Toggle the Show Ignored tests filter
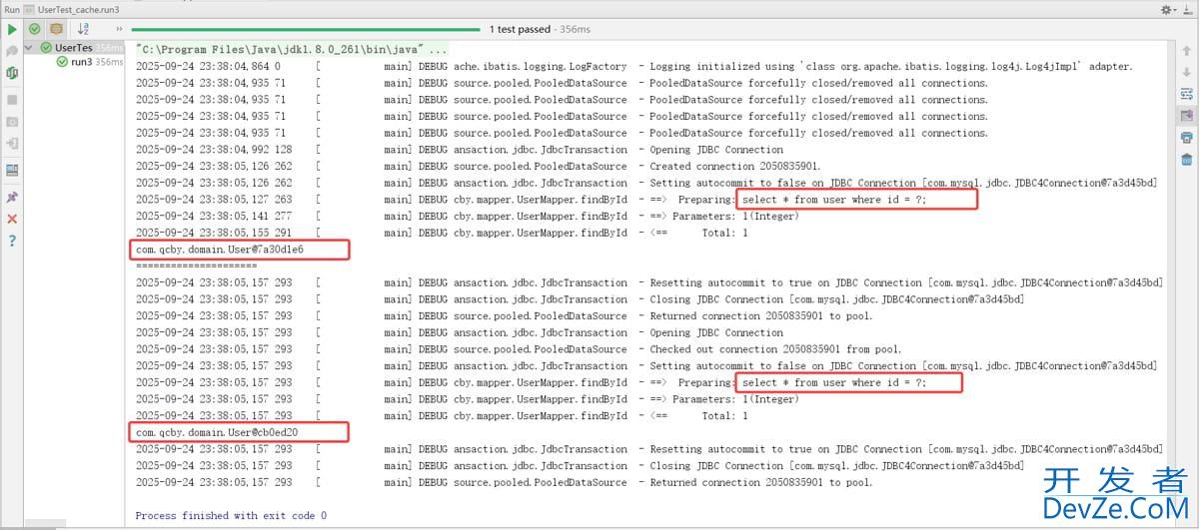1199x530 pixels. (x=56, y=30)
